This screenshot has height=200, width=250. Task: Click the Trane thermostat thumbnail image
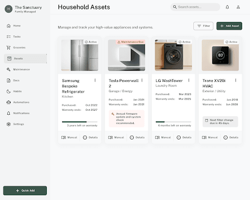click(220, 55)
